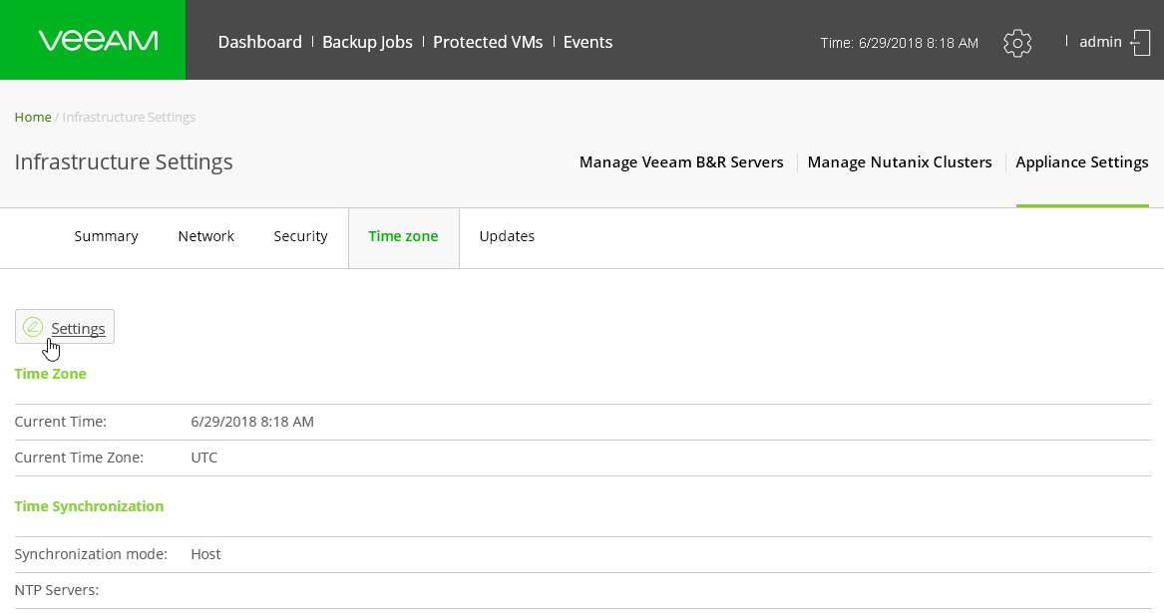Click the NTP Servers: label
Image resolution: width=1164 pixels, height=613 pixels.
coord(57,591)
